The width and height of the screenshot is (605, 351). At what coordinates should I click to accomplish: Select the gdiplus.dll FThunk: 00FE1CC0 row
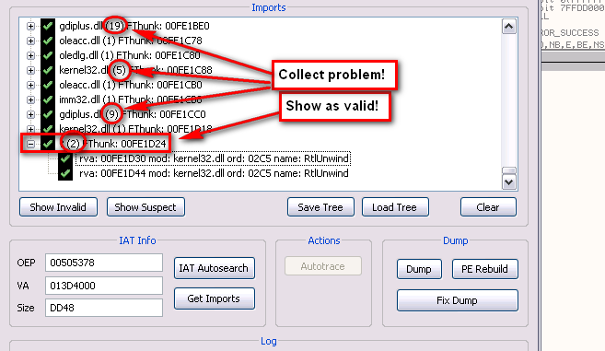click(133, 114)
